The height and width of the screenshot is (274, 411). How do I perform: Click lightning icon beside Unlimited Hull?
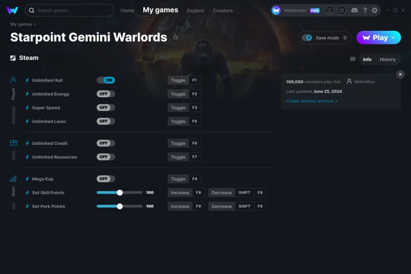pyautogui.click(x=27, y=80)
